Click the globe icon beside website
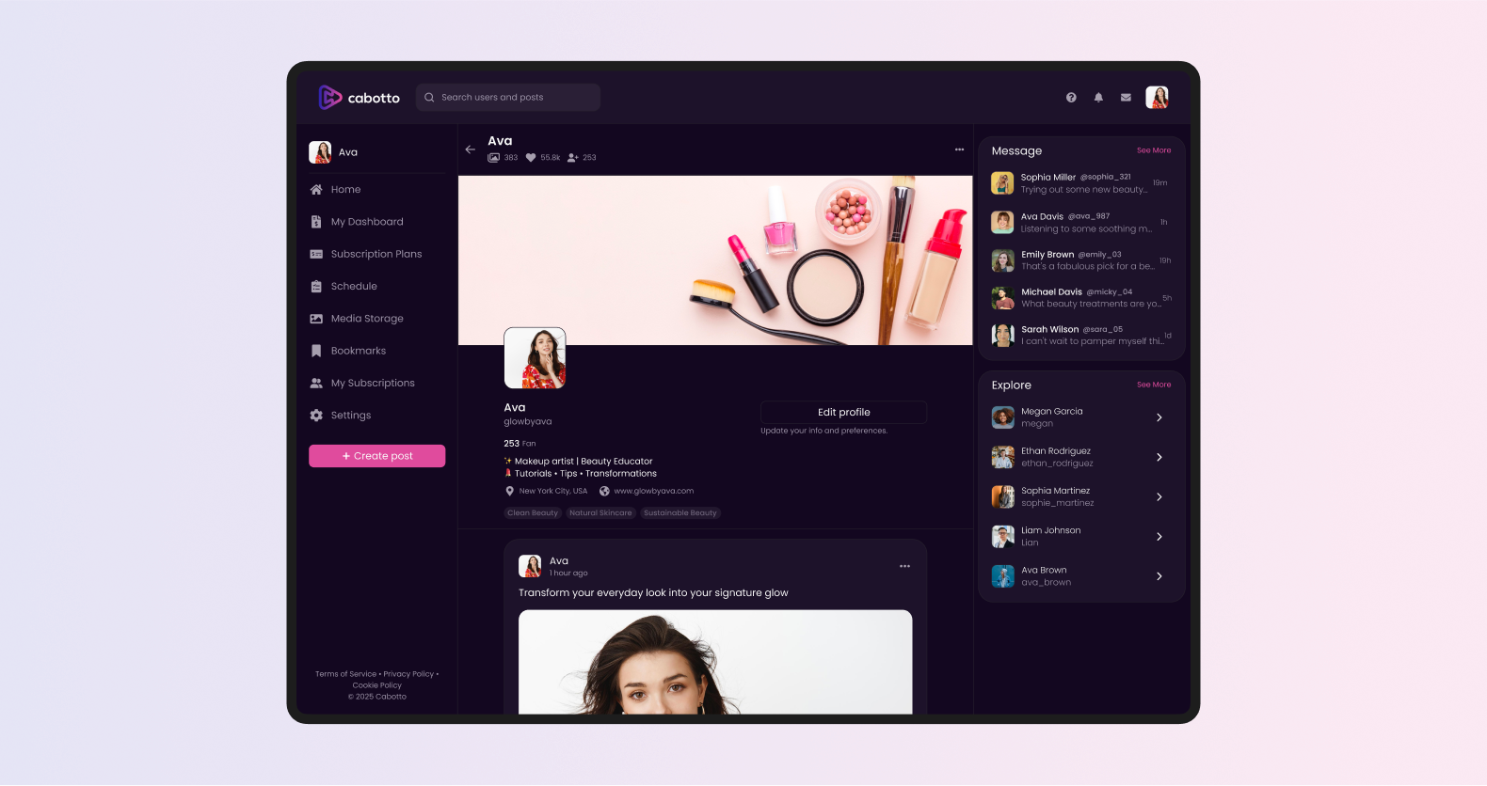The height and width of the screenshot is (786, 1487). tap(604, 491)
